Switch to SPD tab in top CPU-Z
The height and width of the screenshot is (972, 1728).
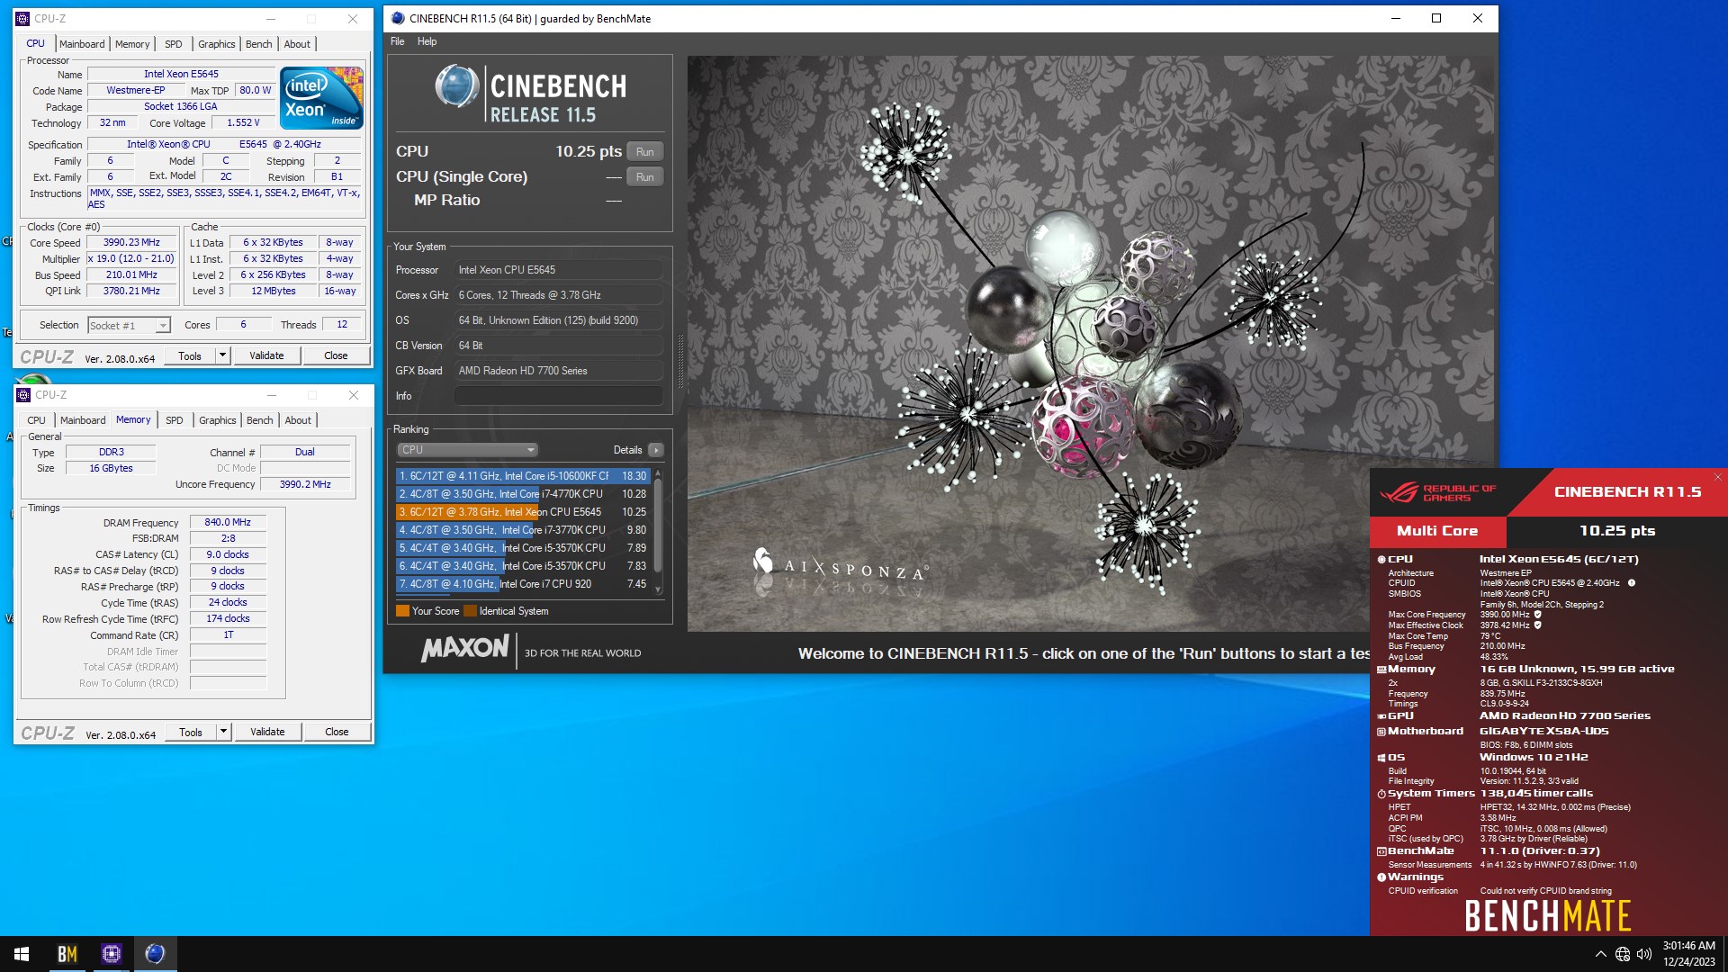pos(174,44)
